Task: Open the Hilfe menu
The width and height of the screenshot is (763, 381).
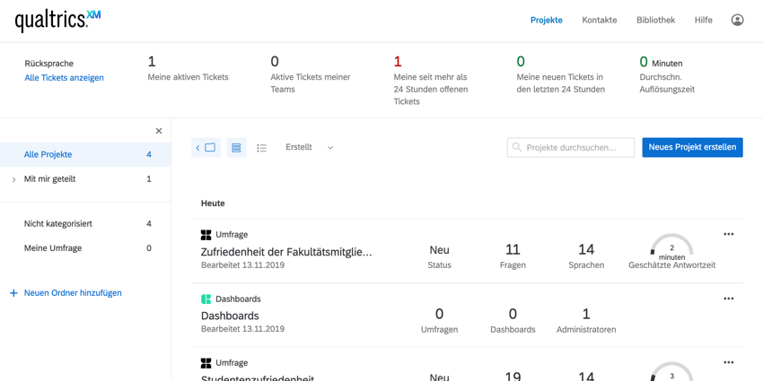Action: click(703, 20)
